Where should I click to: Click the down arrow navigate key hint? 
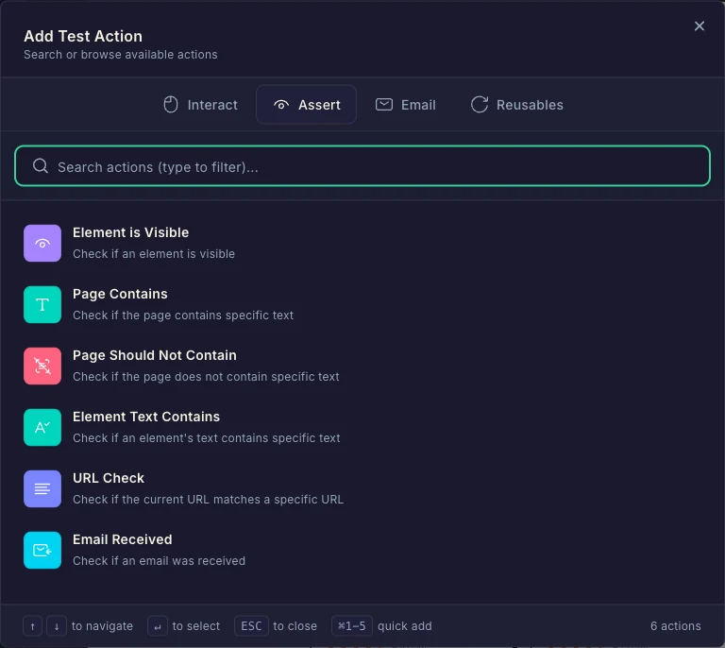point(57,626)
